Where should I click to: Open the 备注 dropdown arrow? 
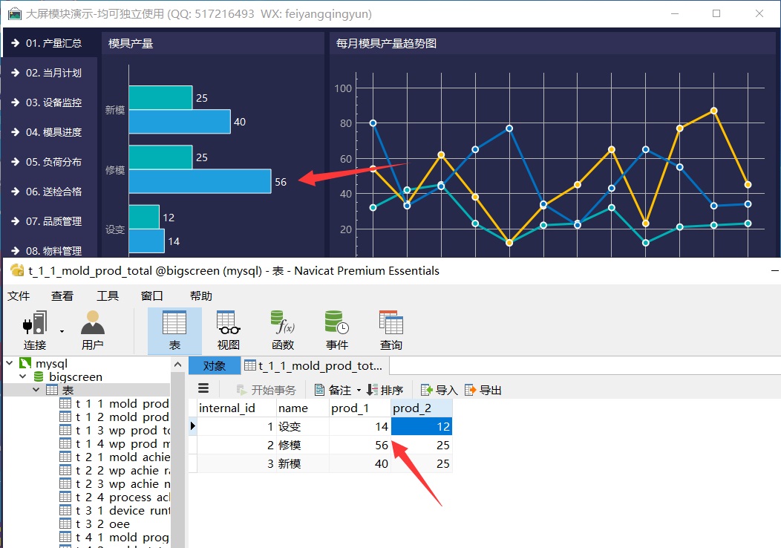[359, 391]
